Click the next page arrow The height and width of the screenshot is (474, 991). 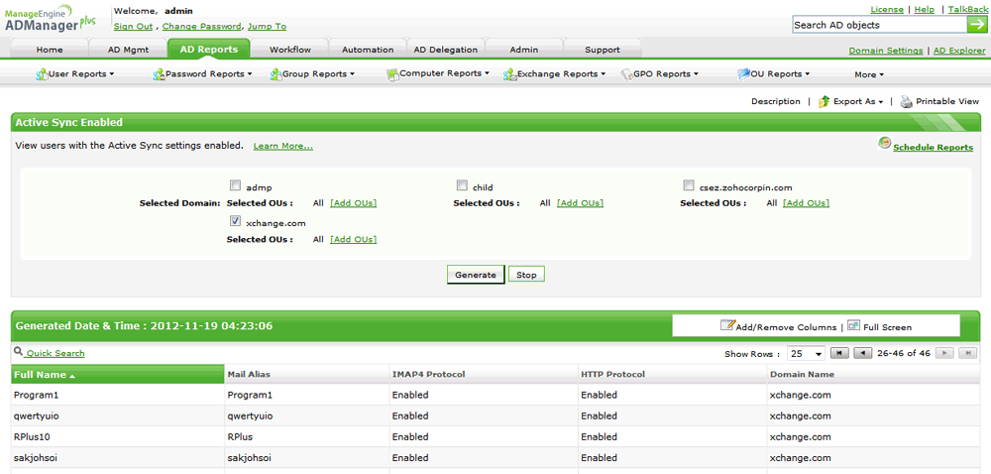pyautogui.click(x=944, y=353)
